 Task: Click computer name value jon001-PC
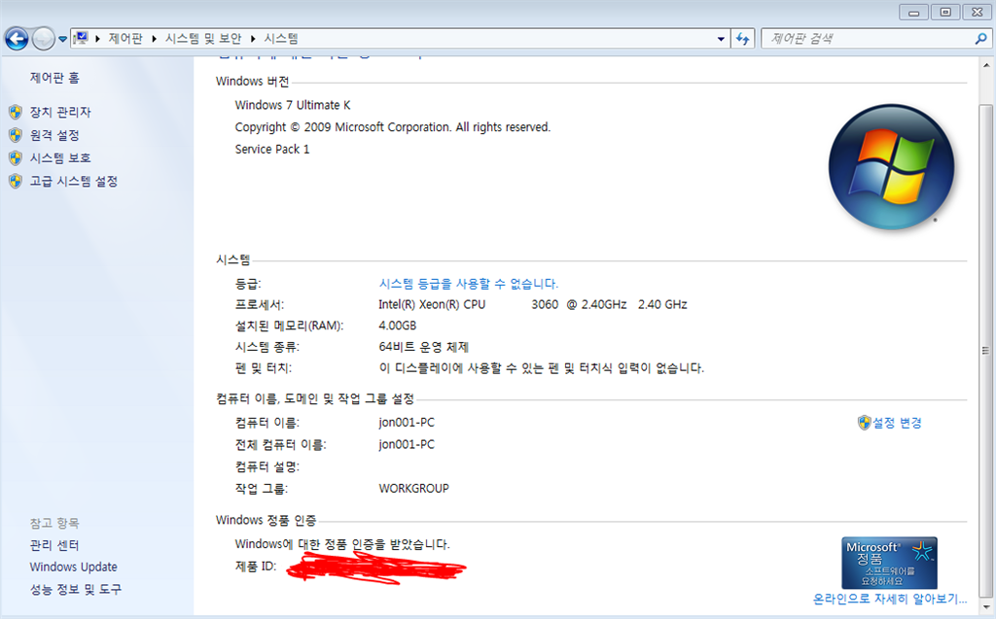tap(407, 423)
